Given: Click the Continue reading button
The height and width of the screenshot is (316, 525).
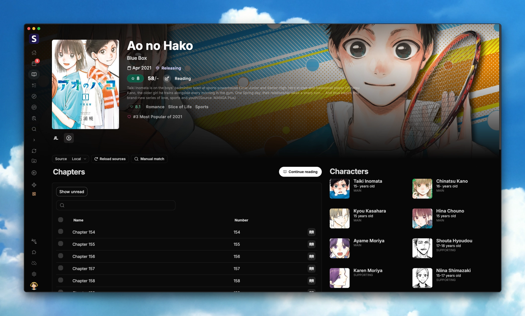Looking at the screenshot, I should click(x=300, y=172).
